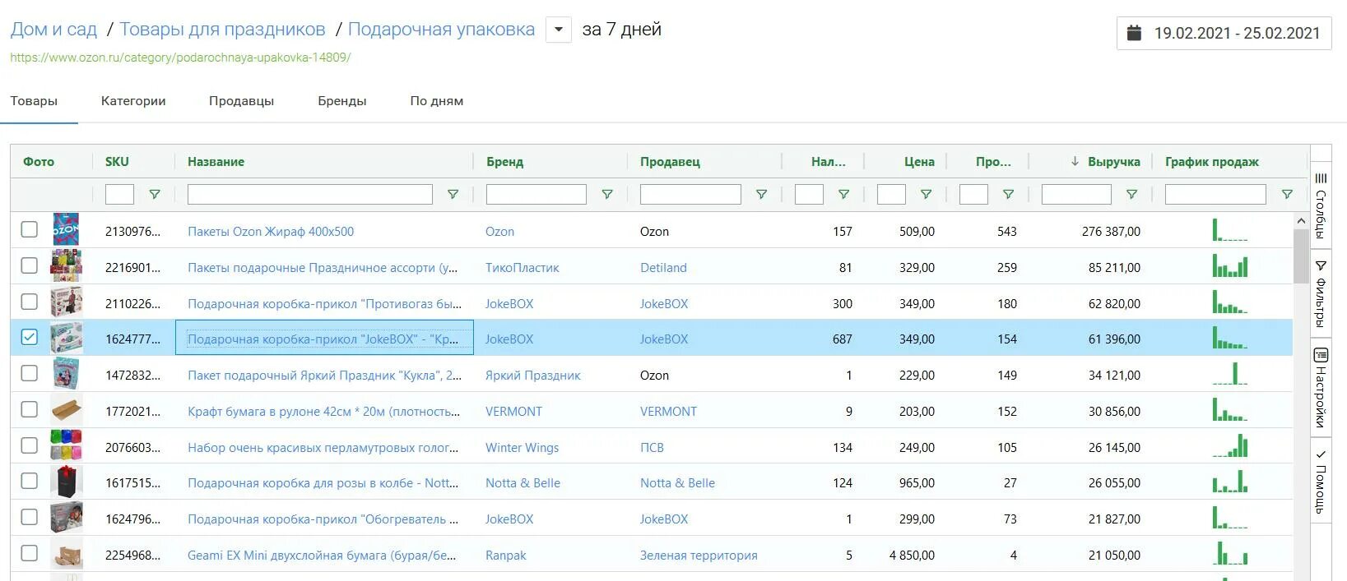Open the ozon.ru category URL
This screenshot has height=581, width=1347.
click(180, 58)
